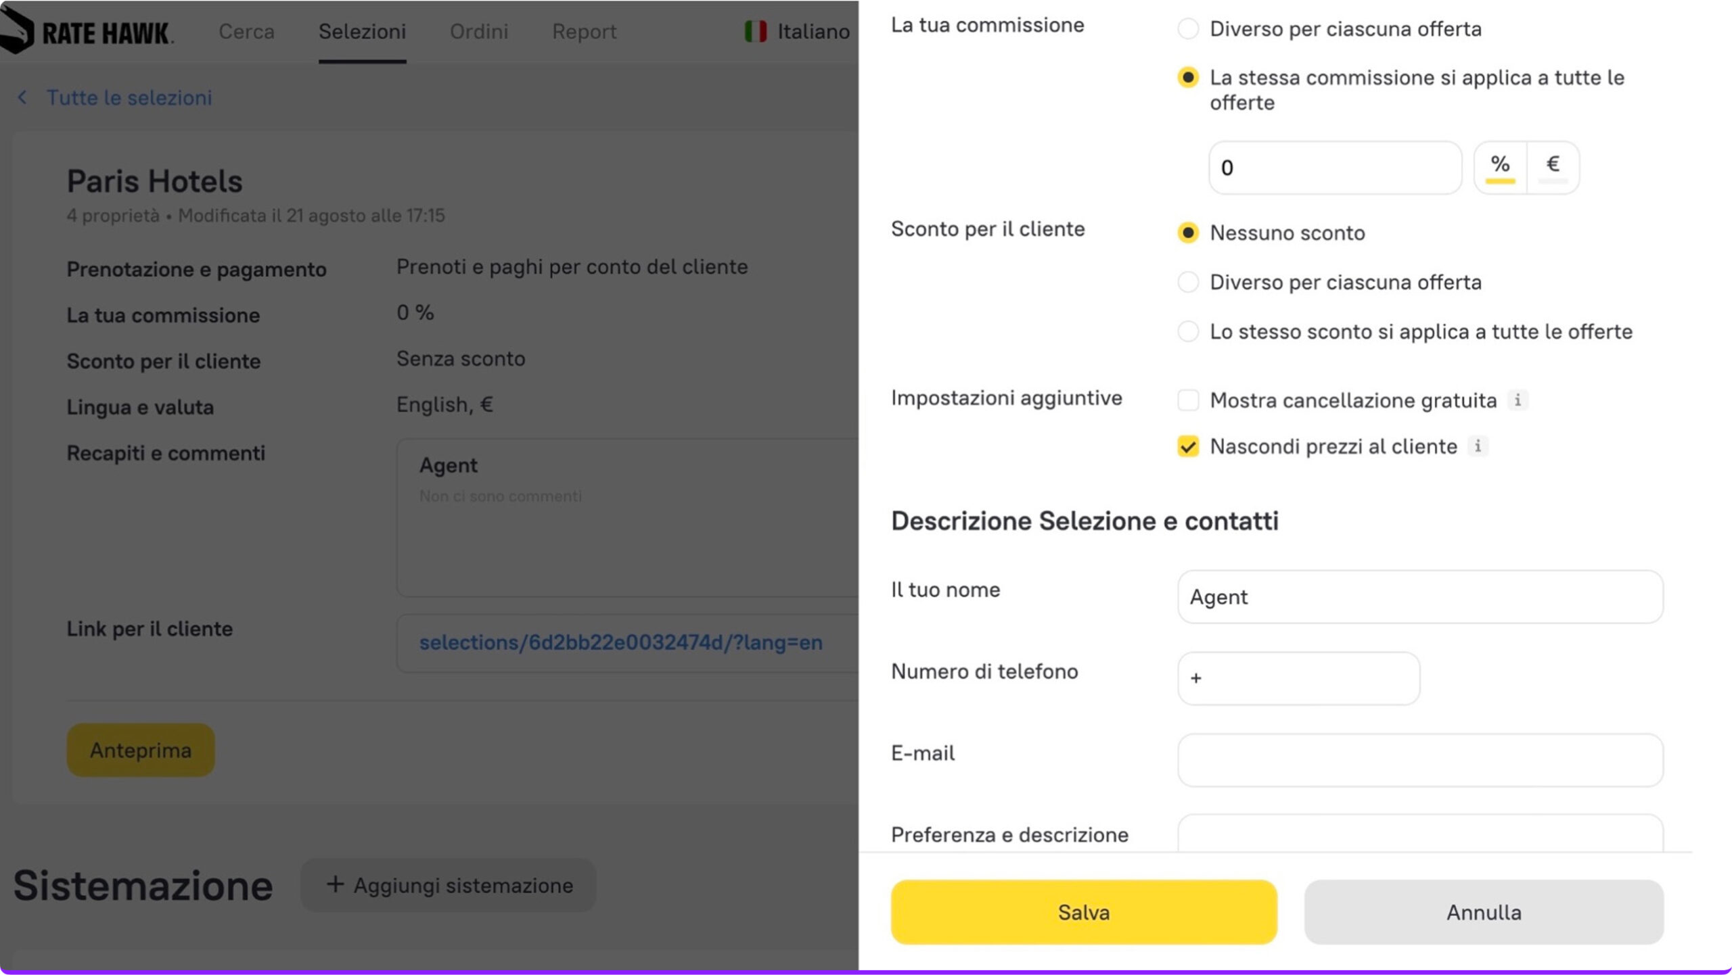Switch to the Ordini tab
Viewport: 1732px width, 975px height.
pyautogui.click(x=479, y=32)
